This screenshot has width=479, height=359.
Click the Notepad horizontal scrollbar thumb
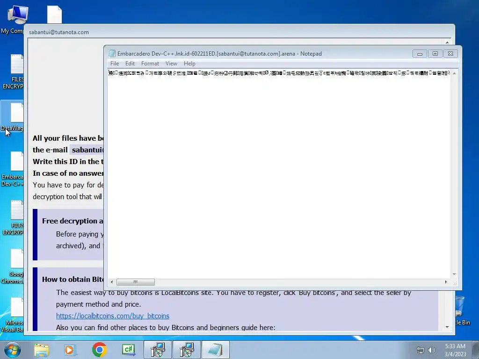(x=135, y=282)
